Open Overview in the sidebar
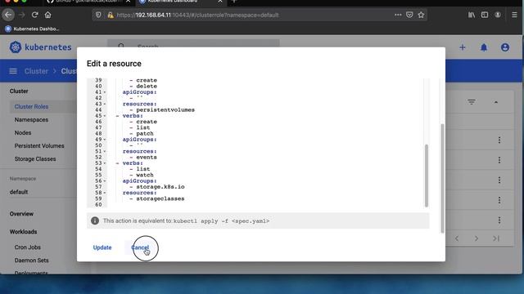Screen dimensions: 524x294 (x=21, y=214)
